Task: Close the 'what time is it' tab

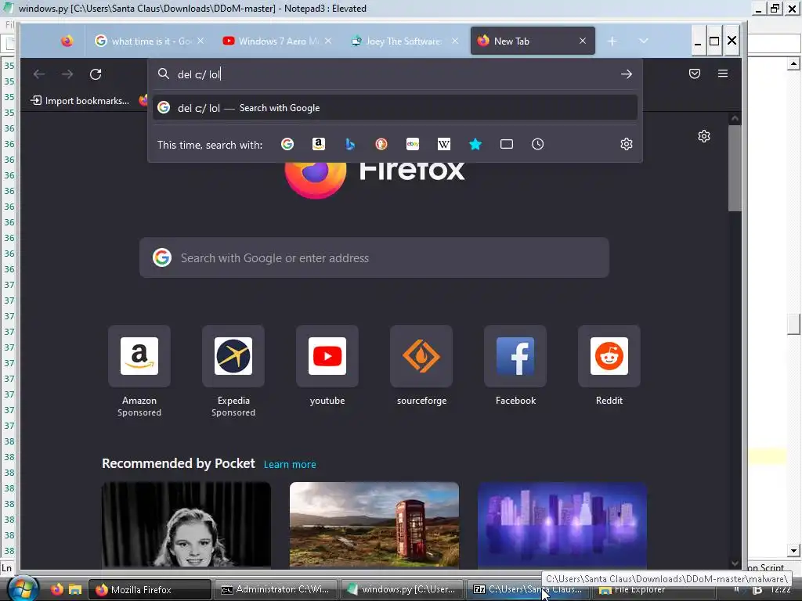Action: (200, 41)
